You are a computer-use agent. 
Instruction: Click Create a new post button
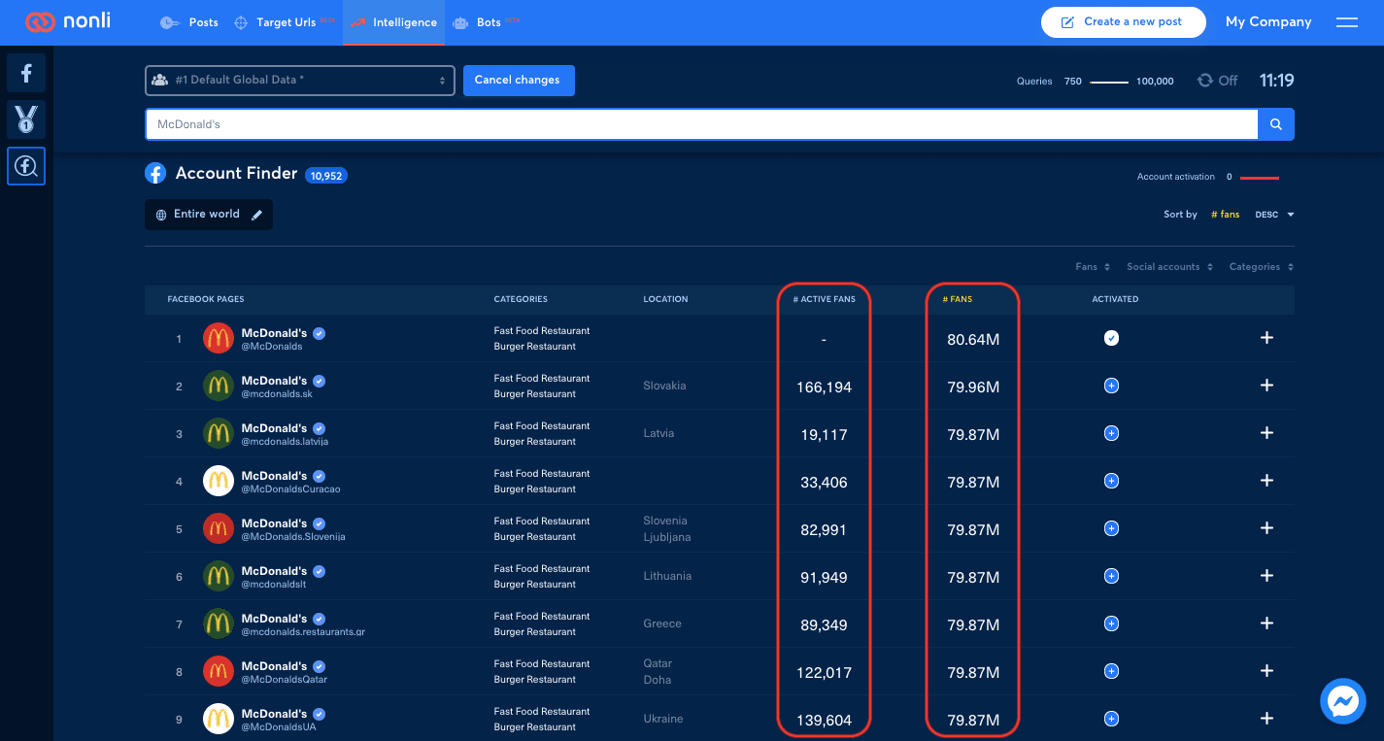pos(1123,22)
